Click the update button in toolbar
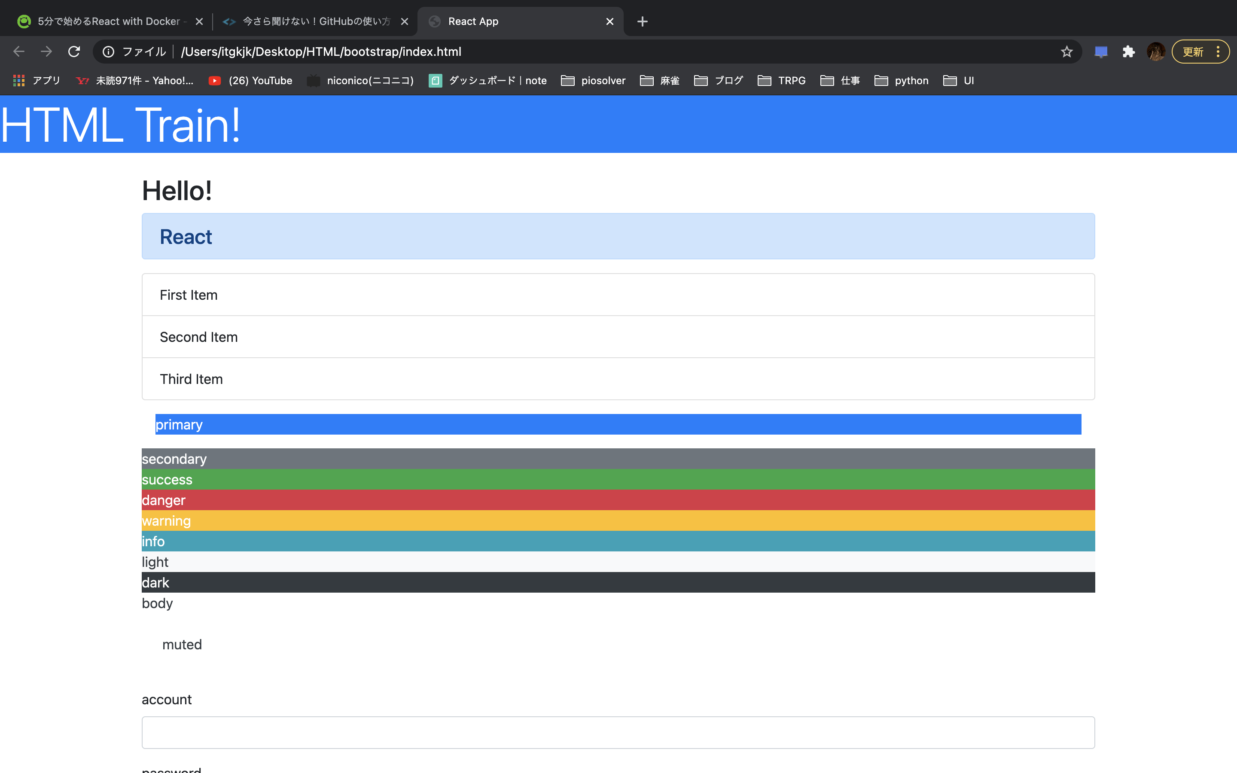Image resolution: width=1237 pixels, height=773 pixels. point(1193,52)
